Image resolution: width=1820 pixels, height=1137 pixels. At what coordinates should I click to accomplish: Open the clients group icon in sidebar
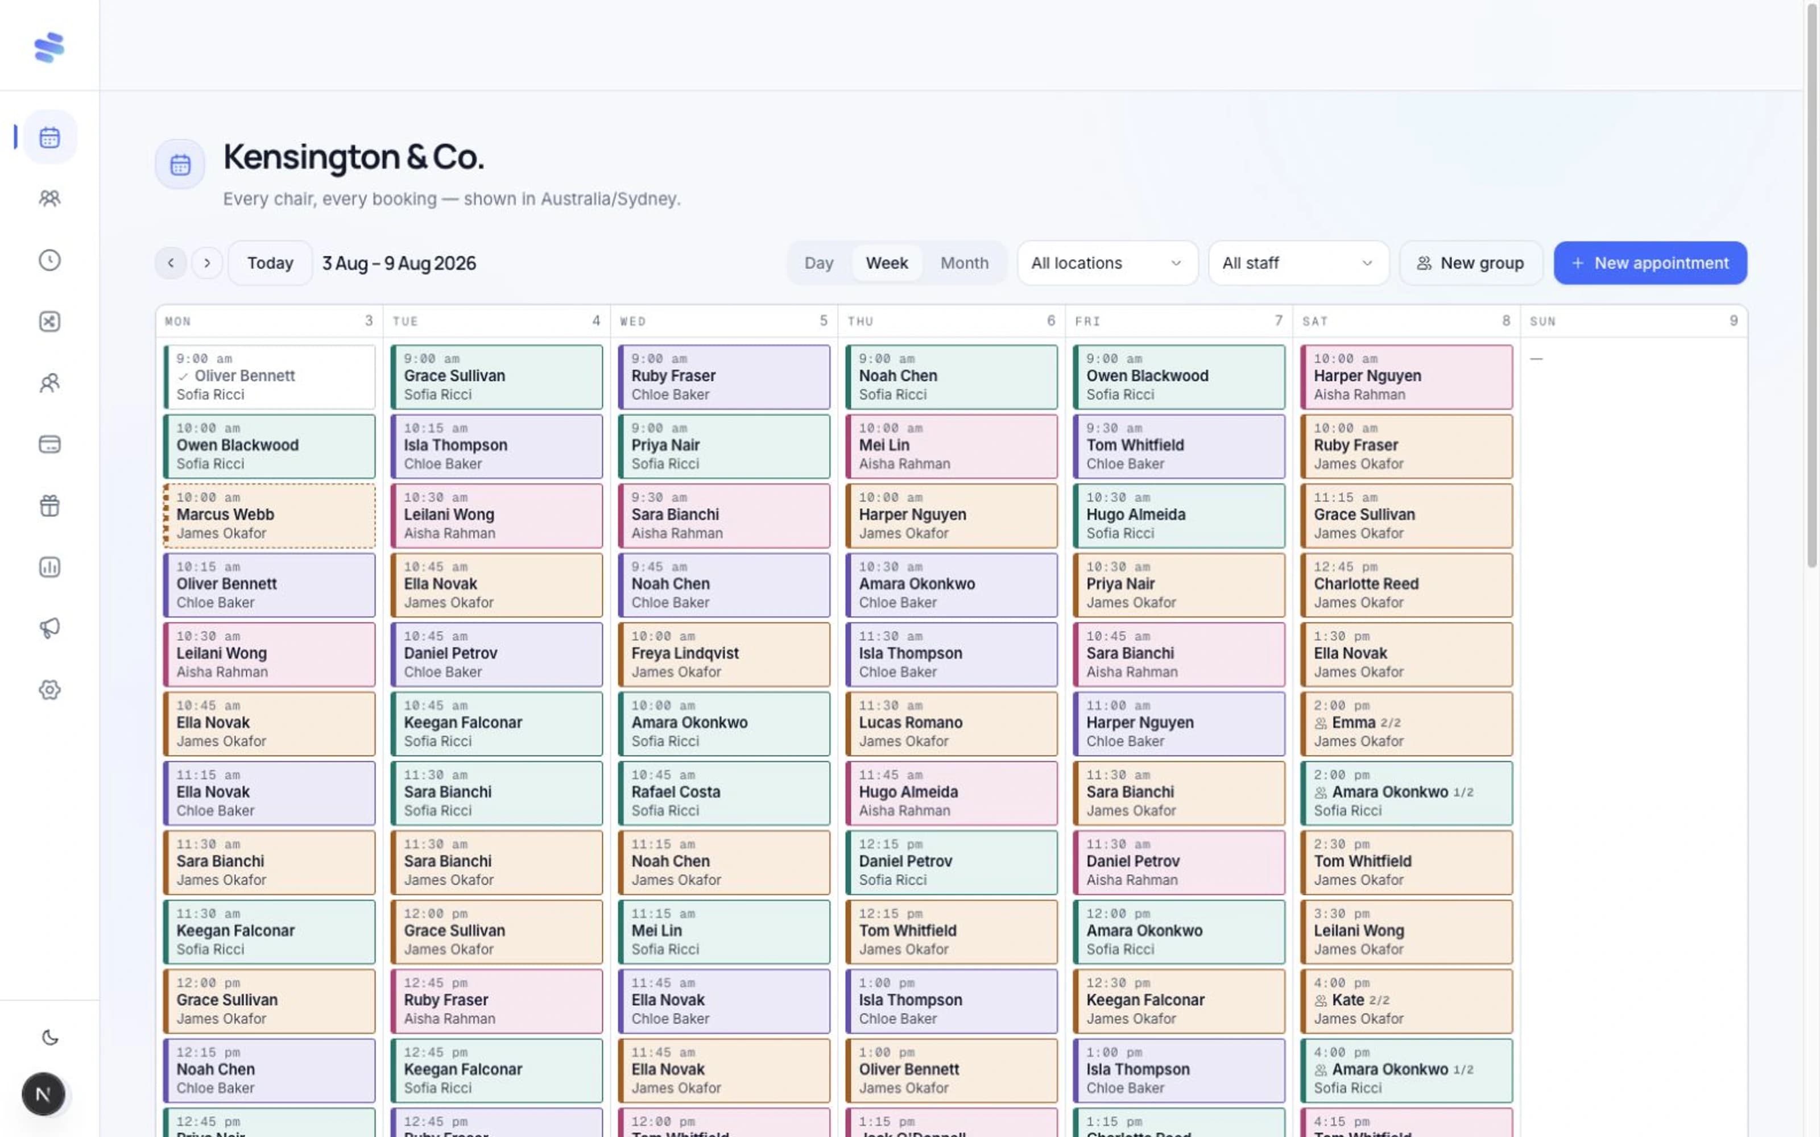pos(49,198)
